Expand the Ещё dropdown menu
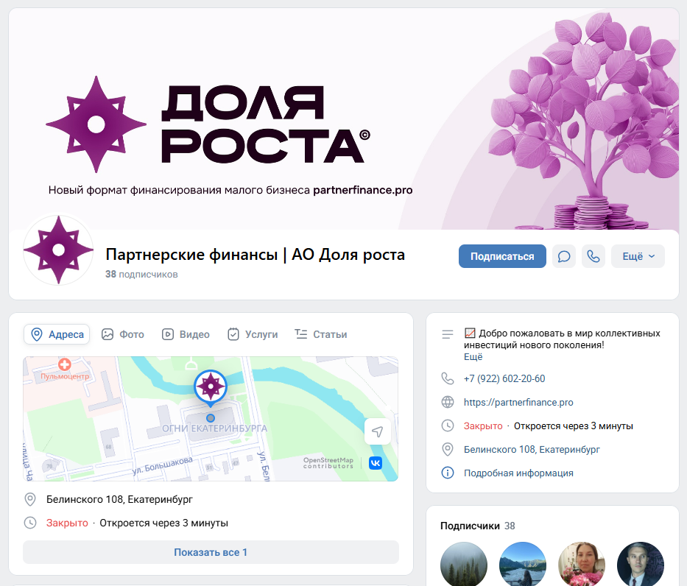This screenshot has width=687, height=586. pos(638,256)
